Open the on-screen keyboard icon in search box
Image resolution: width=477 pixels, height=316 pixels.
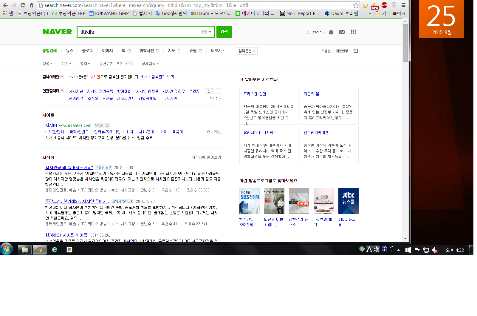tap(204, 32)
